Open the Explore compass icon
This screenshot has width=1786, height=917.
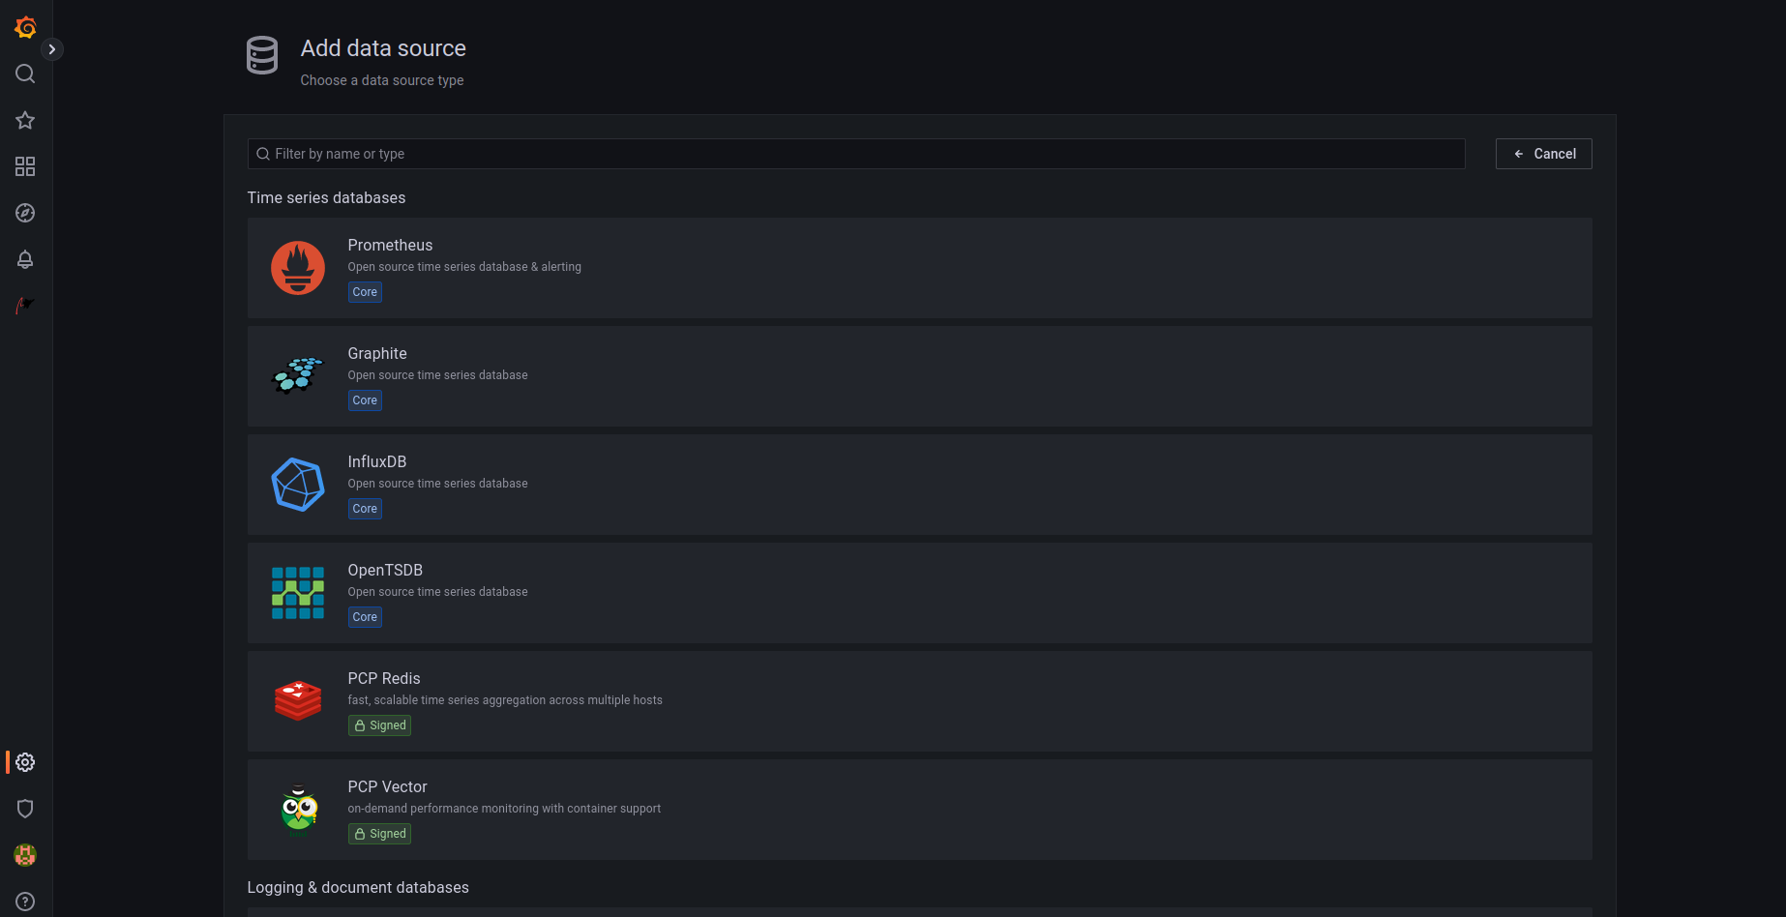(x=25, y=213)
